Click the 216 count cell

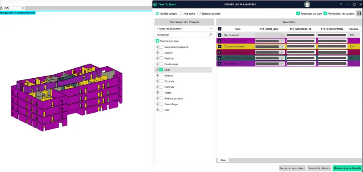[352, 46]
